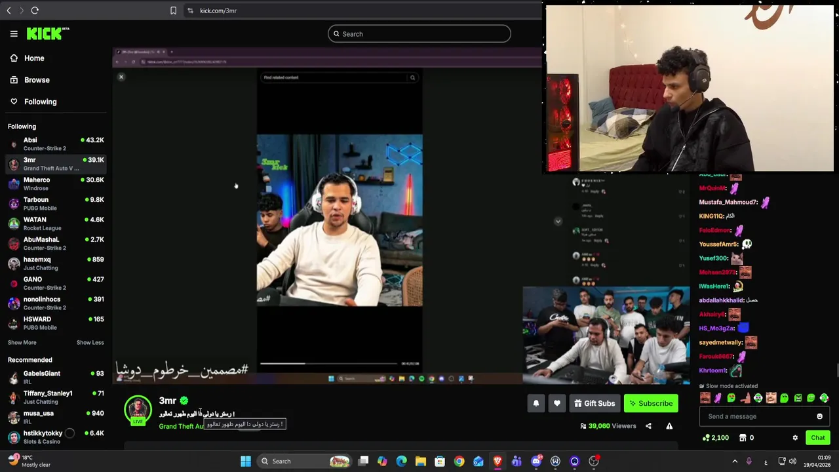Viewport: 839px width, 472px height.
Task: Click the 2,100 channel points balance
Action: click(x=715, y=438)
